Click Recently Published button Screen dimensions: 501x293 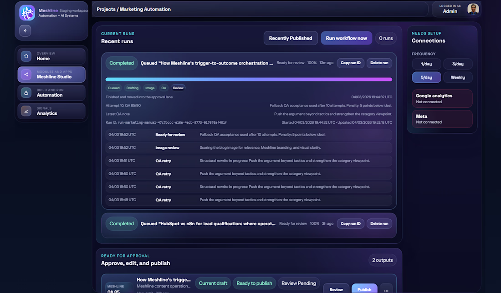click(x=291, y=38)
